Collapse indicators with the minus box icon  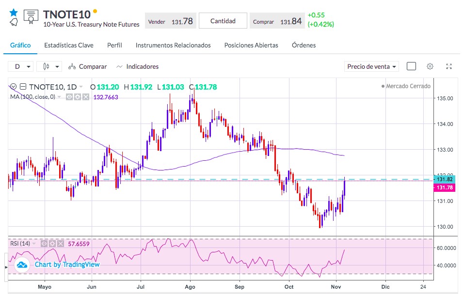click(x=23, y=87)
